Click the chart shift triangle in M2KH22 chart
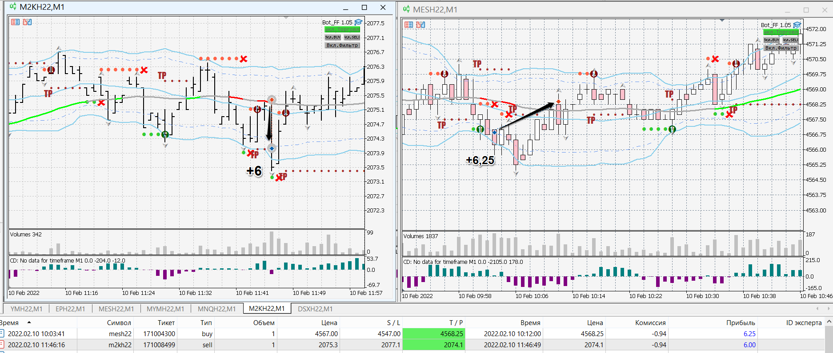 (x=286, y=18)
